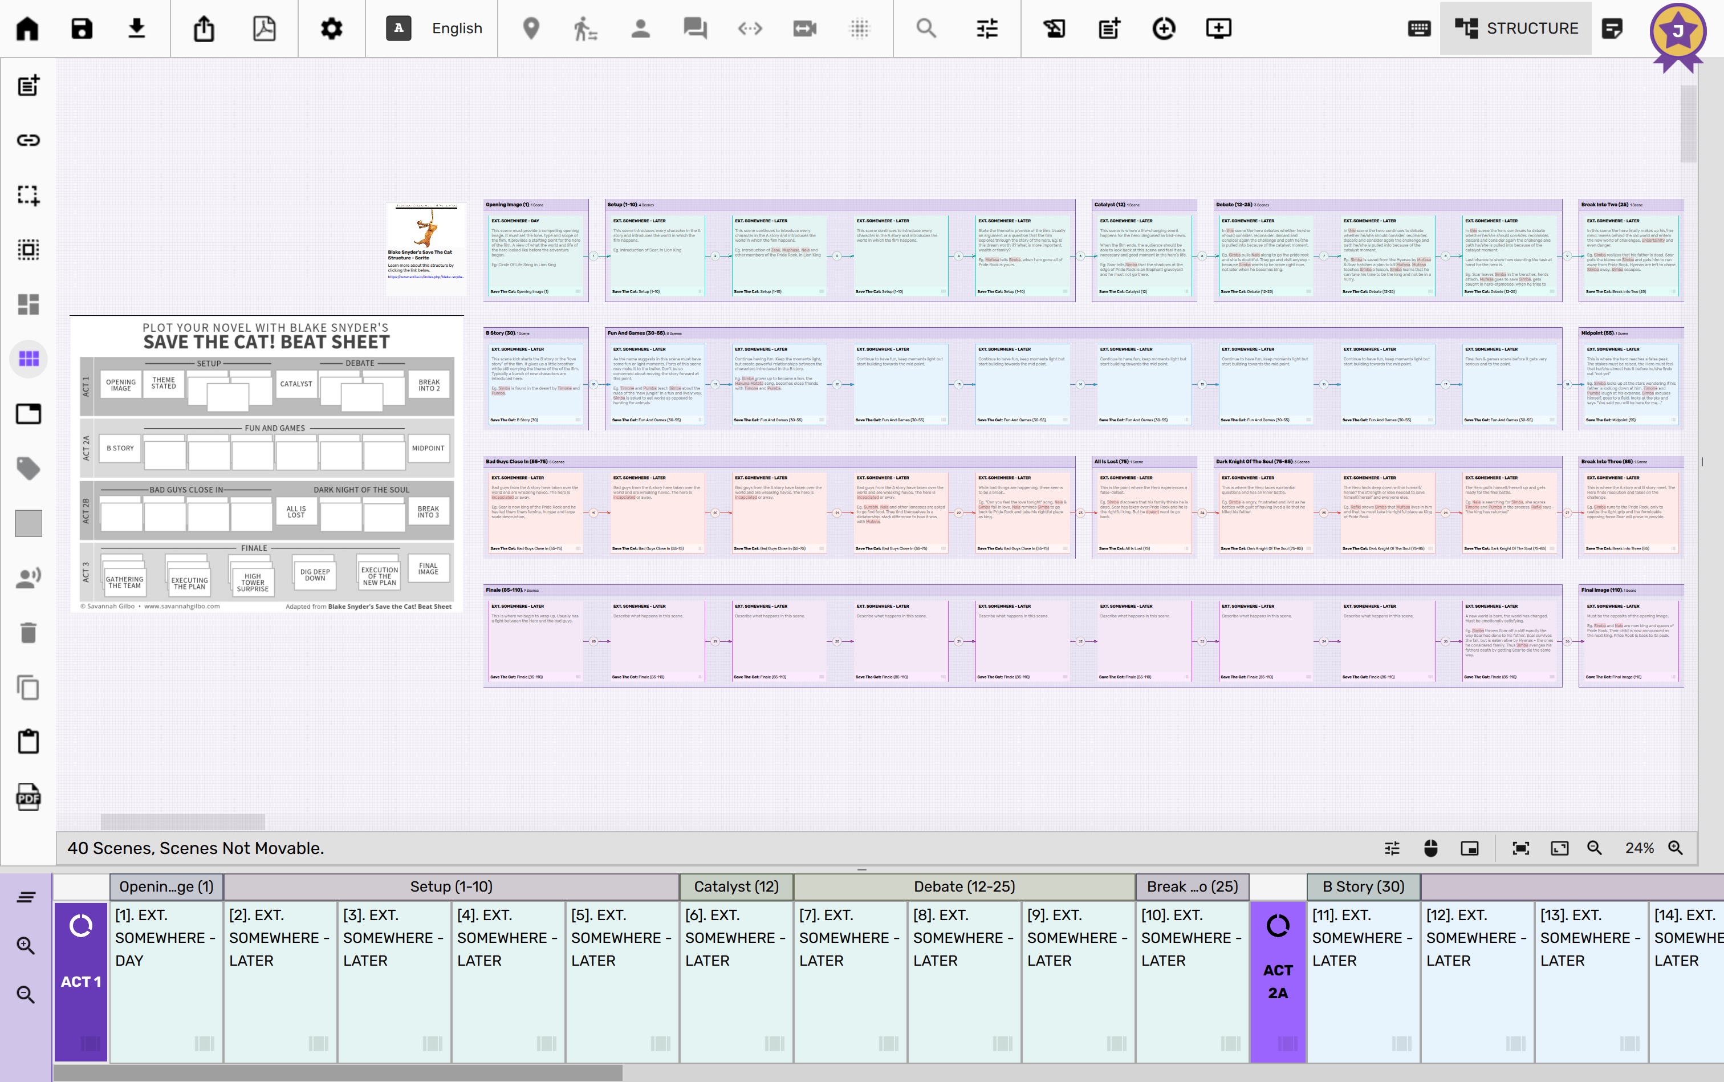The image size is (1724, 1082).
Task: Click zoom in next to the 24% zoom level
Action: click(x=1676, y=848)
